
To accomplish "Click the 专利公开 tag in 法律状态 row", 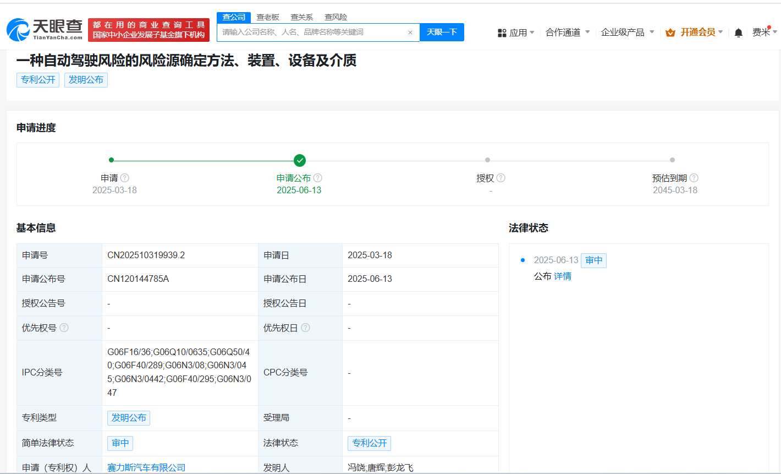I will tap(370, 443).
